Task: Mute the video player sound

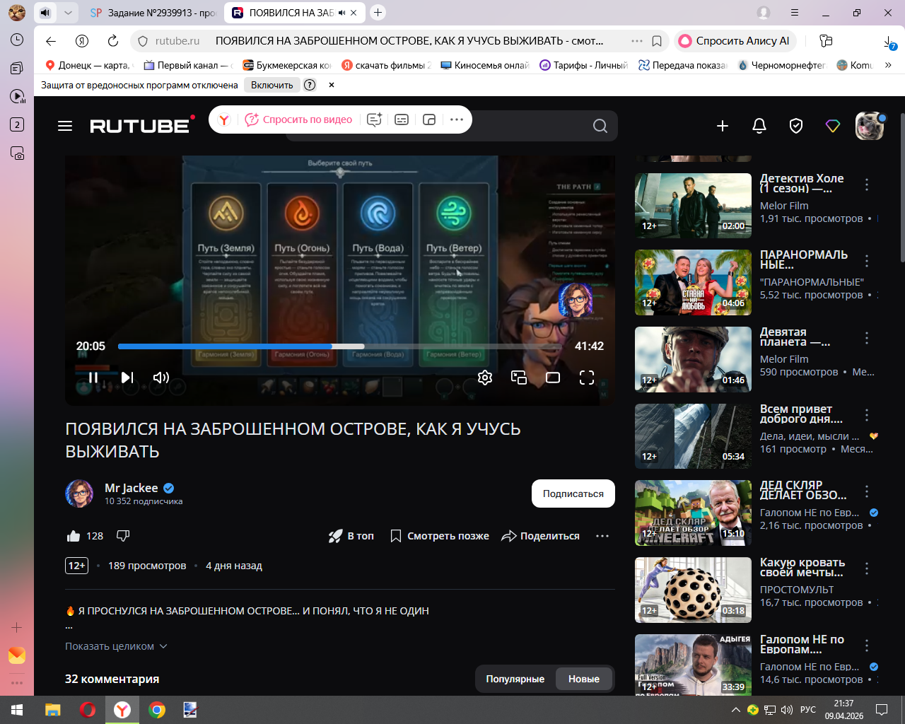Action: (161, 378)
